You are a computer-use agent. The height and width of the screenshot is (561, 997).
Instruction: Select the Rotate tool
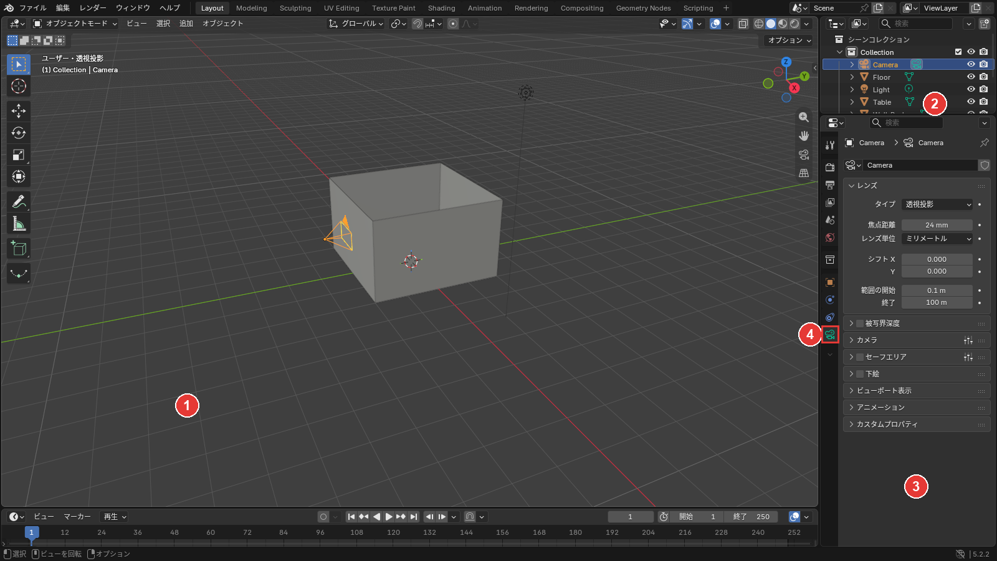19,133
